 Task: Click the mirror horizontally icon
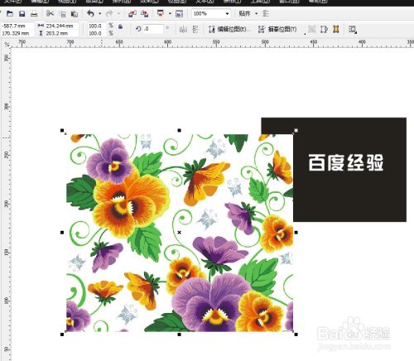click(x=183, y=29)
